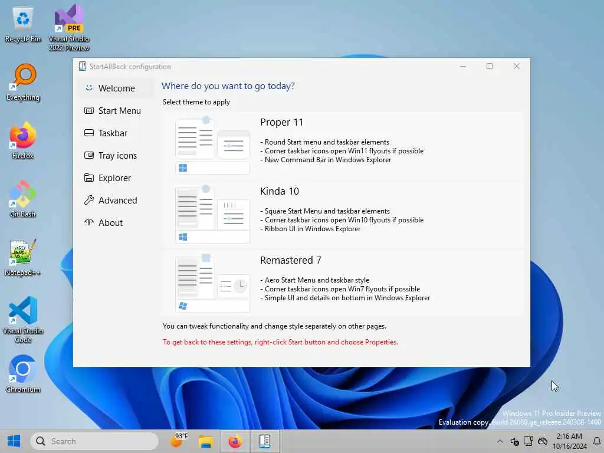The width and height of the screenshot is (604, 453).
Task: Select the Remastered 7 theme preview
Action: tap(212, 283)
